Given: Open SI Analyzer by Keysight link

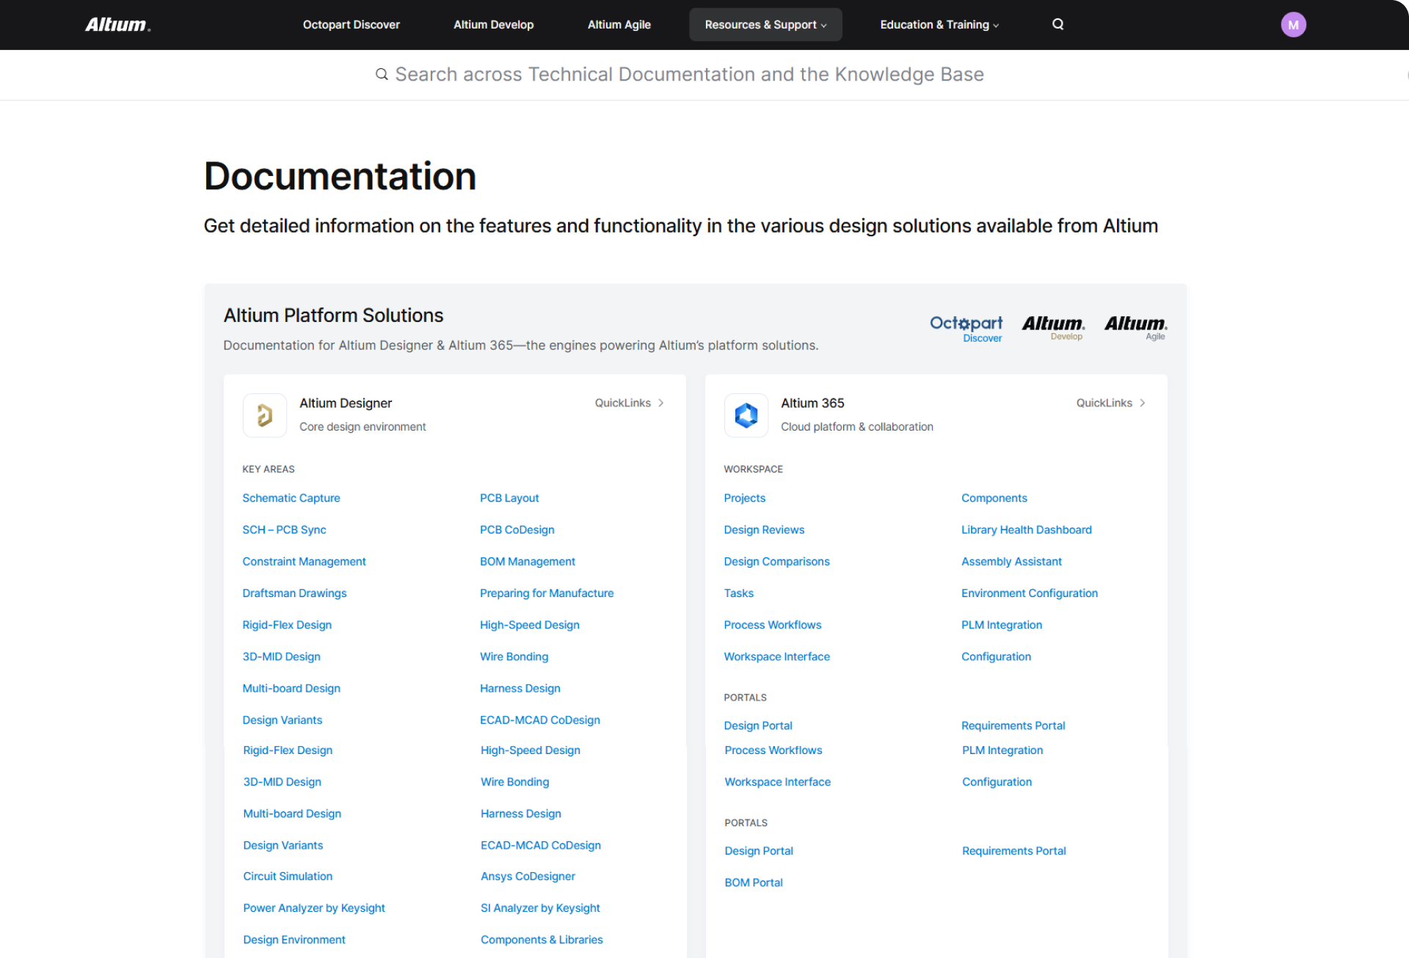Looking at the screenshot, I should pos(540,907).
